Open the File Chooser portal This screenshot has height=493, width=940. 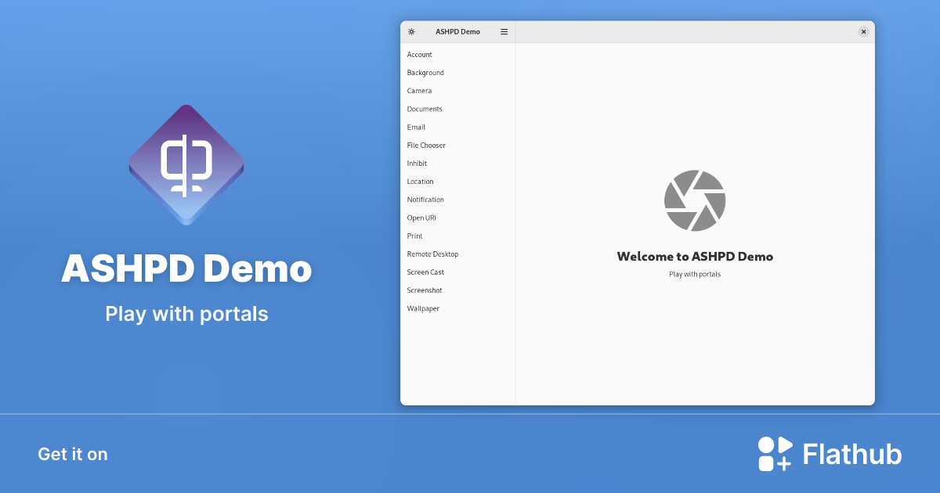pyautogui.click(x=426, y=145)
